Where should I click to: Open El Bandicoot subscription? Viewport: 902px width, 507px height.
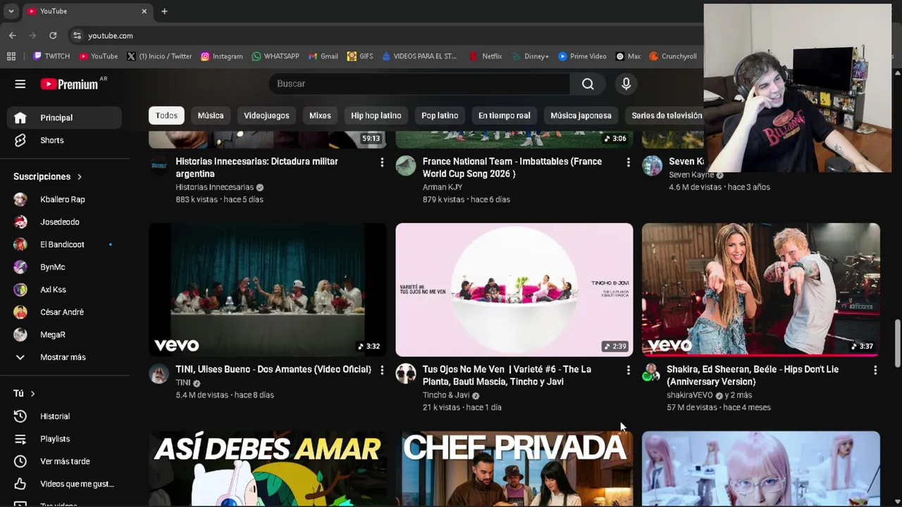pos(65,244)
